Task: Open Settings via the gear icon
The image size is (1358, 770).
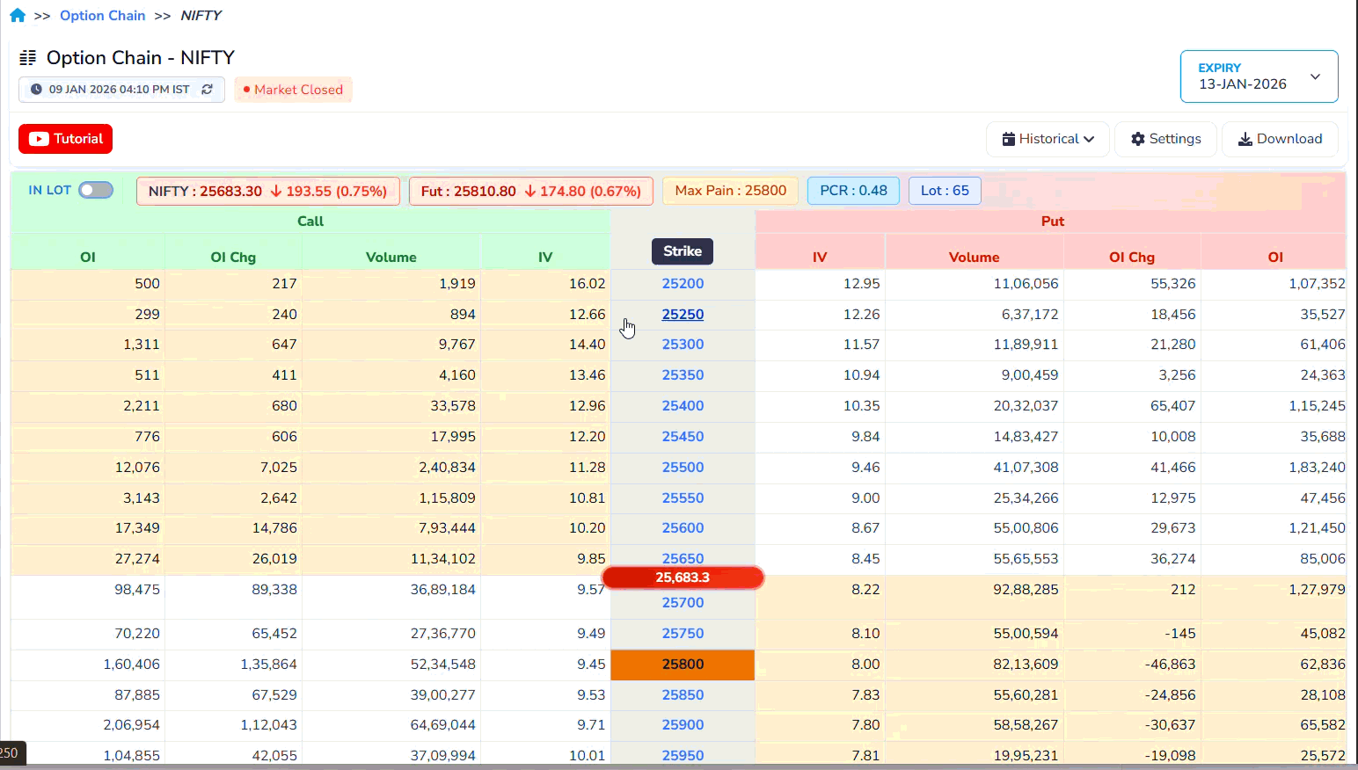Action: (x=1139, y=138)
